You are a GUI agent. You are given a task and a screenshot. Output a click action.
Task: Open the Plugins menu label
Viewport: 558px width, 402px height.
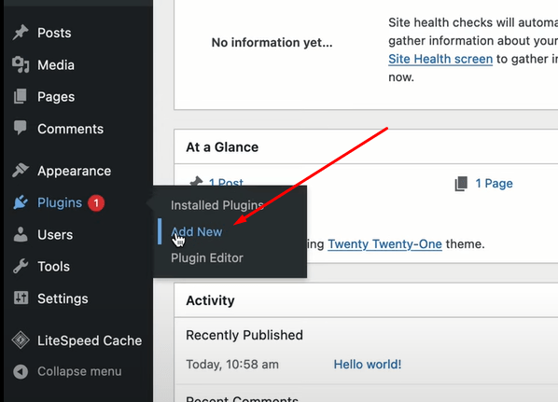[60, 202]
